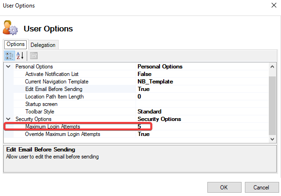Select Current Navigation Template NB_Template value

click(202, 82)
